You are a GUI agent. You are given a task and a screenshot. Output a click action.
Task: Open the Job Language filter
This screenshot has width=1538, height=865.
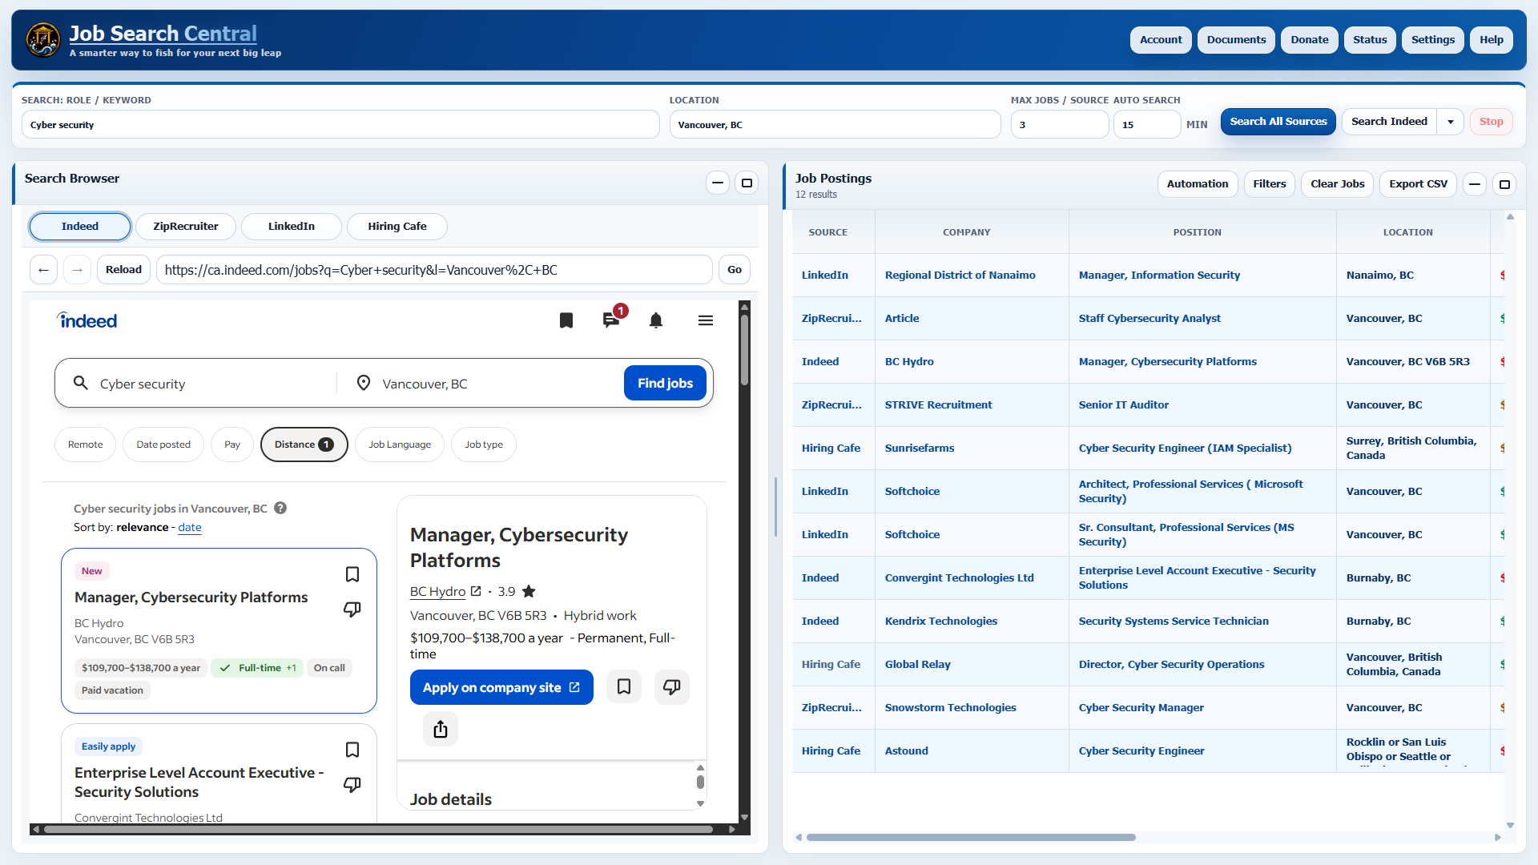(400, 445)
